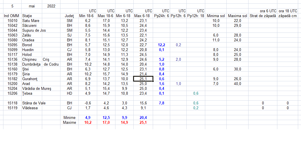
Task: Click Gurahonţ's highlighted Max 6-18 cell '25,1'
Action: tap(143, 79)
